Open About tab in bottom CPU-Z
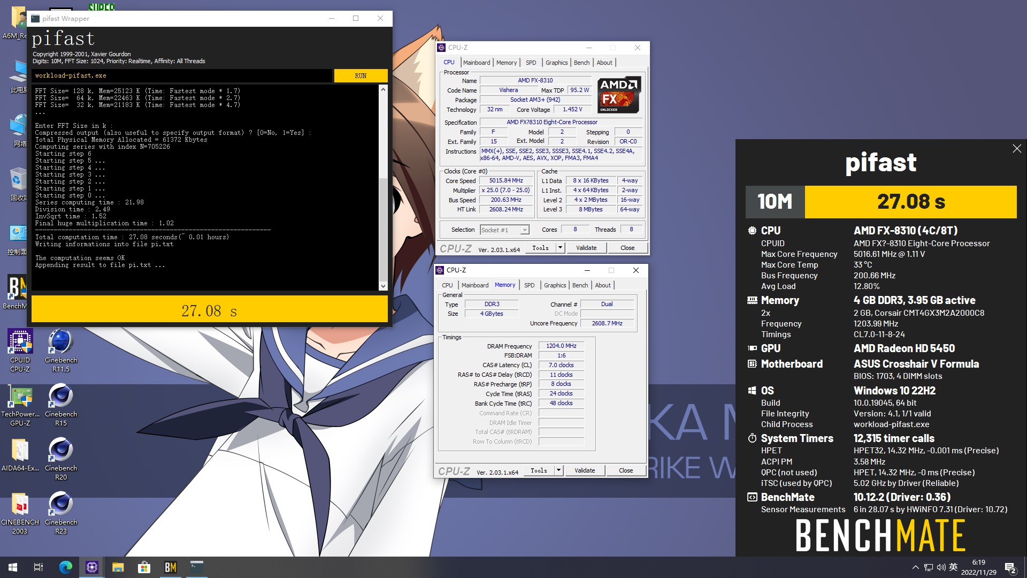 pyautogui.click(x=603, y=285)
